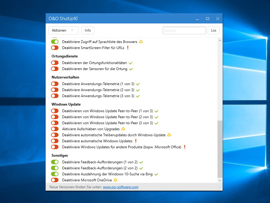Click green checkmark after Anwendungs-Telemetrie (1 von 3)
The width and height of the screenshot is (270, 203).
[x=138, y=84]
